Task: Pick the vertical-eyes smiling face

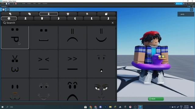Action: pos(101,38)
